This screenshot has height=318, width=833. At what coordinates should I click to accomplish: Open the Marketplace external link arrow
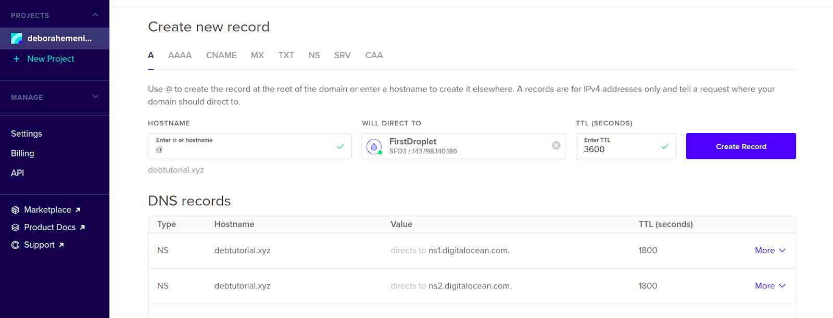click(x=78, y=210)
